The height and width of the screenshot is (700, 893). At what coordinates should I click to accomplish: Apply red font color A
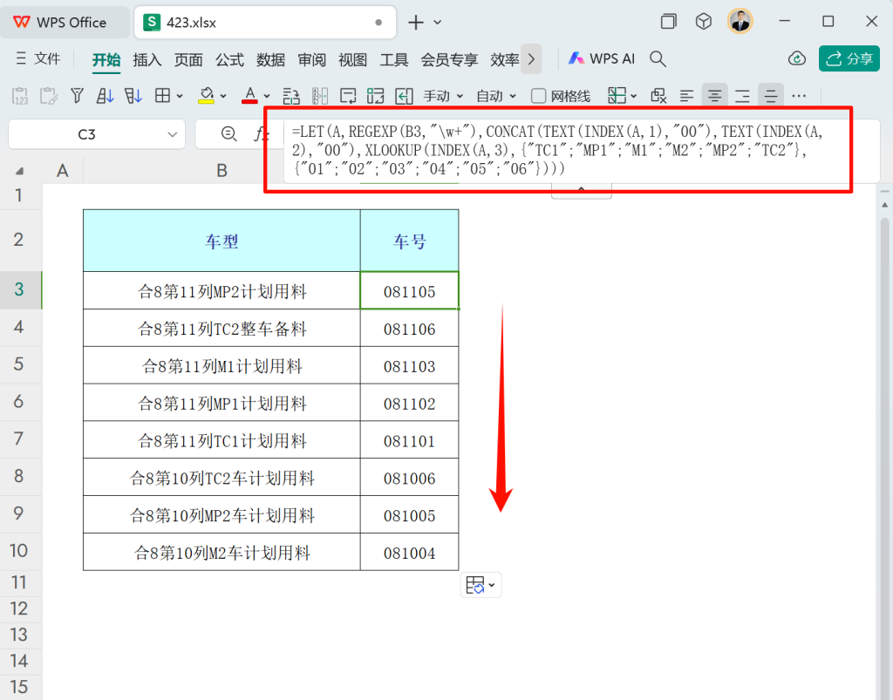[x=249, y=96]
